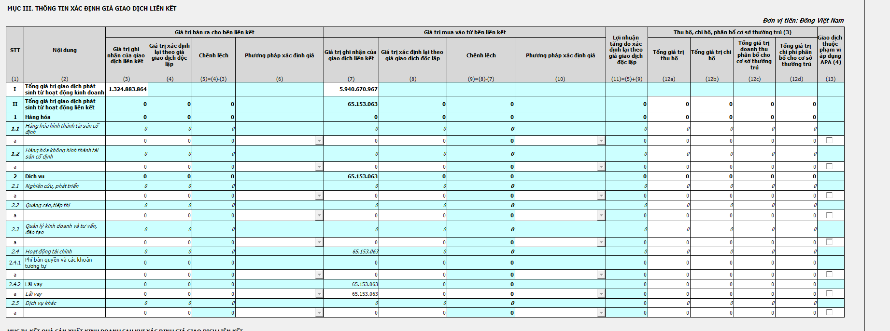Open purchase pricing method dropdown under Quảng cáo, tiếp thị

[x=601, y=215]
